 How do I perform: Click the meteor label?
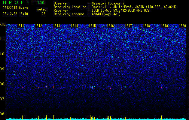[x=43, y=9]
